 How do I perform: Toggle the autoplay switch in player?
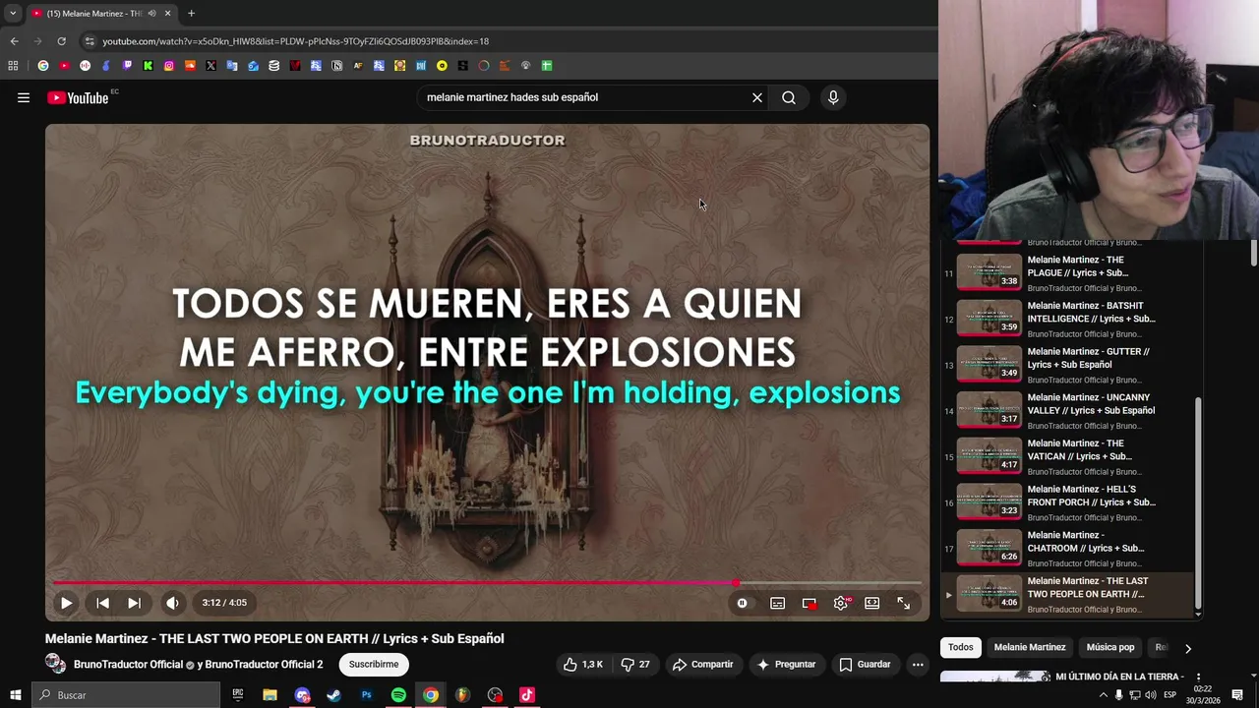click(x=743, y=603)
